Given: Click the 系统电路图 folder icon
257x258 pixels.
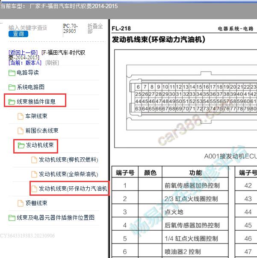Looking at the screenshot, I should coord(12,87).
